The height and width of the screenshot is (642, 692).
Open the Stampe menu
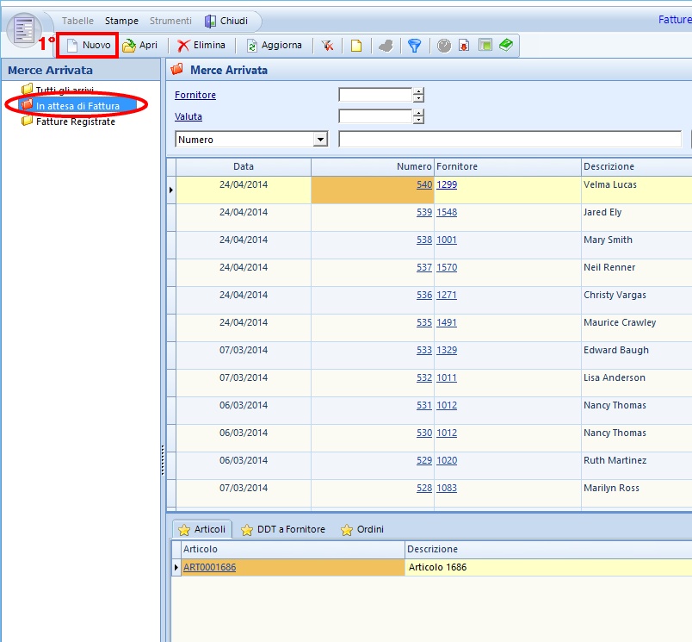(x=121, y=21)
